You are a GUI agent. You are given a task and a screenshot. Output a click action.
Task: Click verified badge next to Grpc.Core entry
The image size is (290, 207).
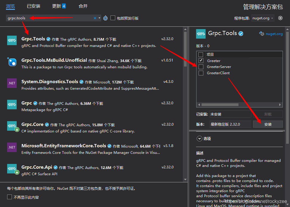pyautogui.click(x=47, y=124)
